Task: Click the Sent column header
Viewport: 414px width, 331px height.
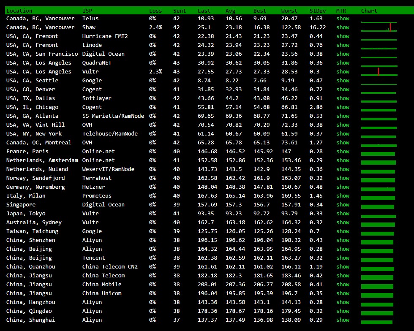Action: (180, 11)
